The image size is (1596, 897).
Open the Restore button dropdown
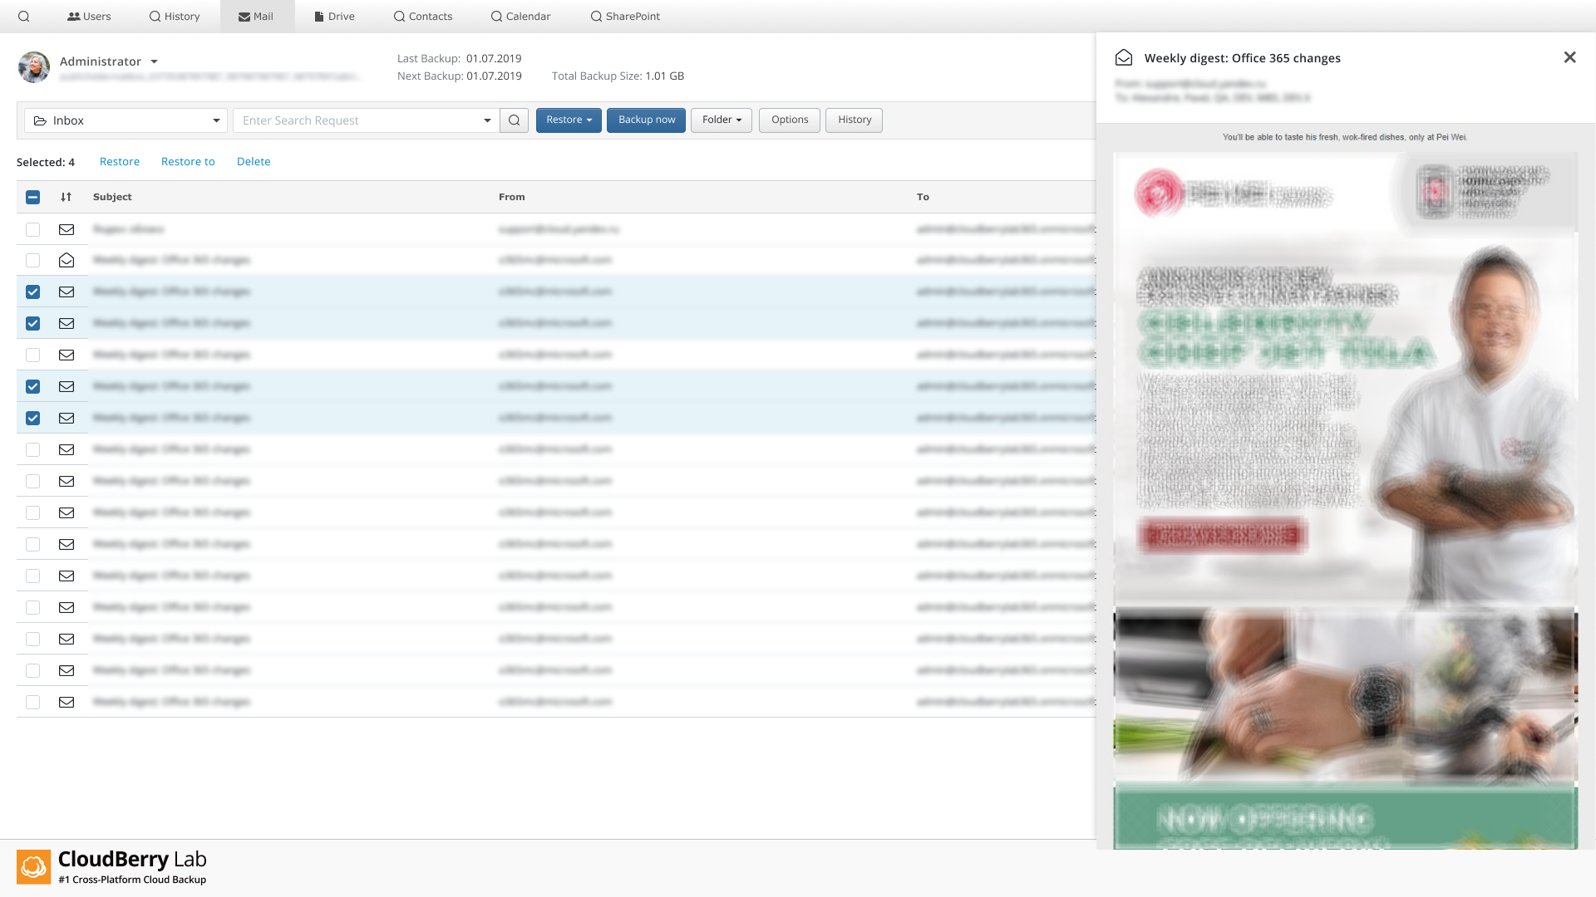(x=569, y=120)
